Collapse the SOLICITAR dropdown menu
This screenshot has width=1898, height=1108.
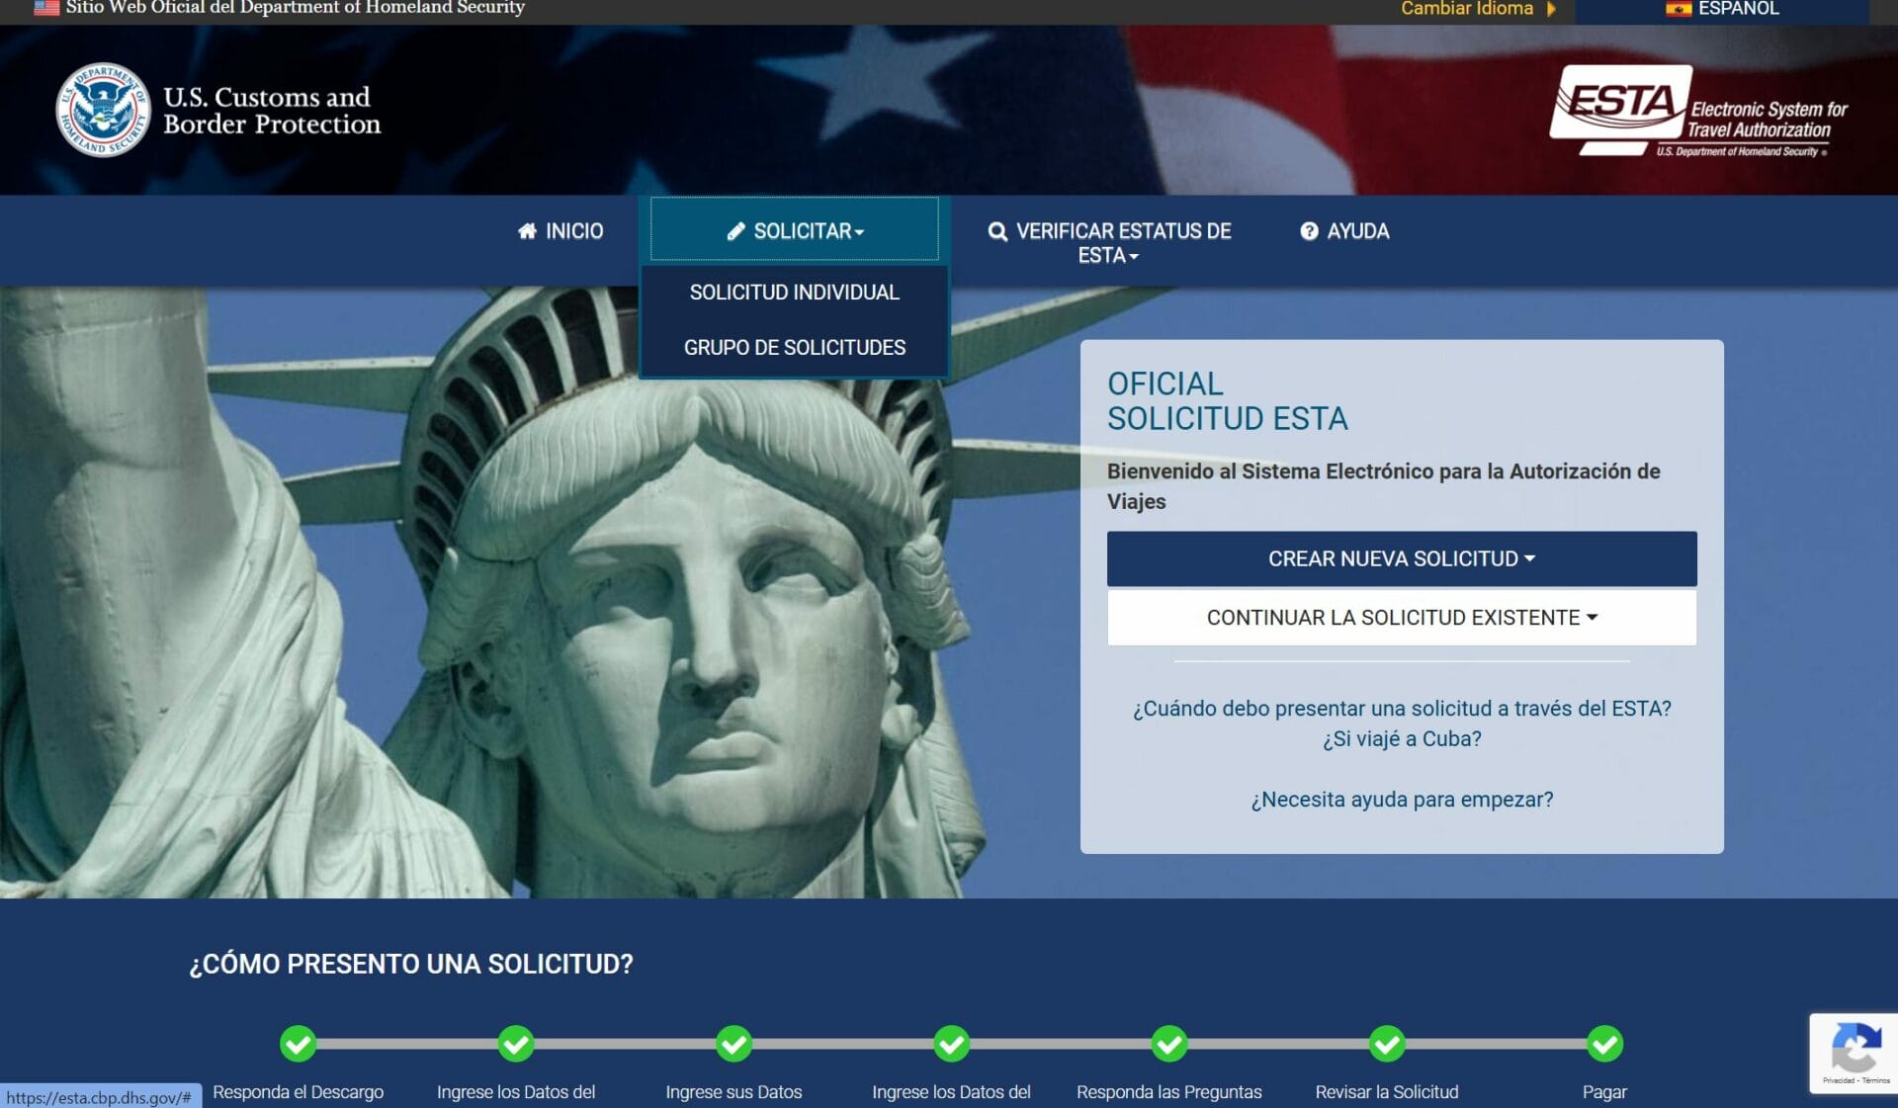click(795, 230)
